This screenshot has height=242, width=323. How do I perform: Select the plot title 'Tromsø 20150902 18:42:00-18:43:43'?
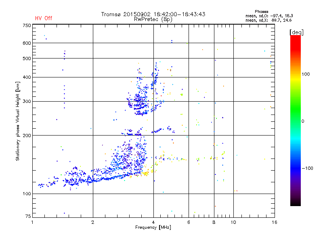pyautogui.click(x=153, y=14)
